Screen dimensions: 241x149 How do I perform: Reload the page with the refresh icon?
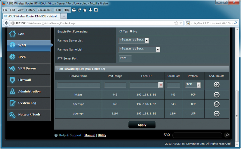coord(79,10)
